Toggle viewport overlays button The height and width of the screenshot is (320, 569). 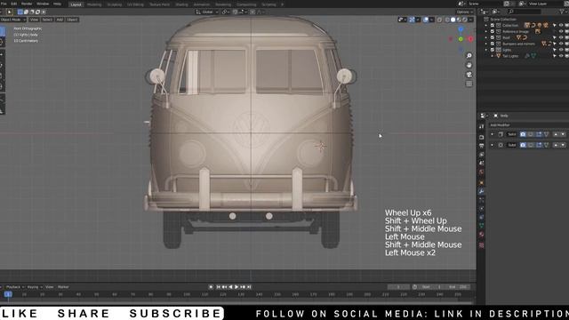coord(426,20)
